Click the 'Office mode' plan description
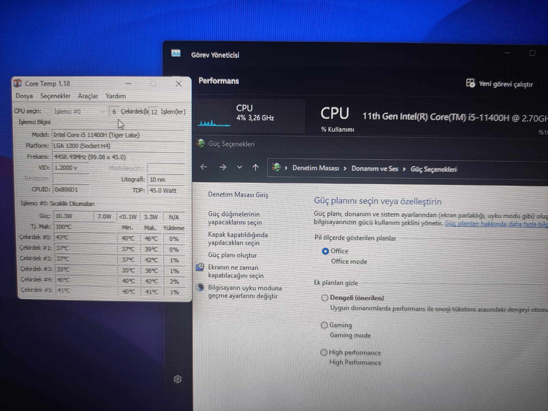This screenshot has width=548, height=411. [349, 261]
